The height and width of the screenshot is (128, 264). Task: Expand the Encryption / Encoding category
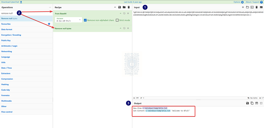(26, 35)
